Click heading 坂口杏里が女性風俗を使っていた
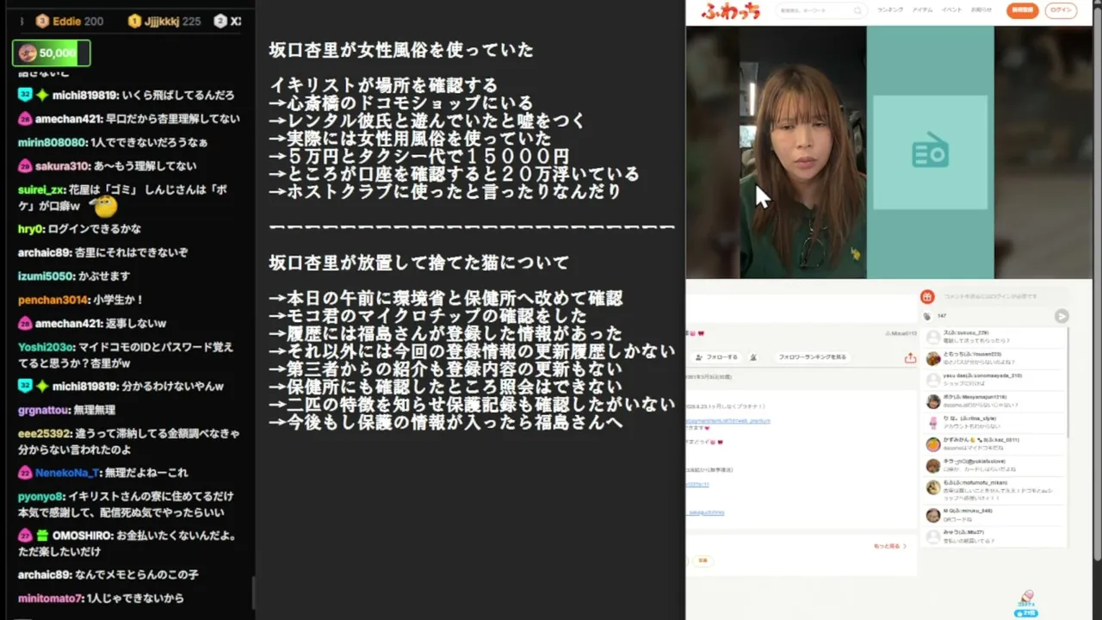This screenshot has width=1102, height=620. point(401,51)
